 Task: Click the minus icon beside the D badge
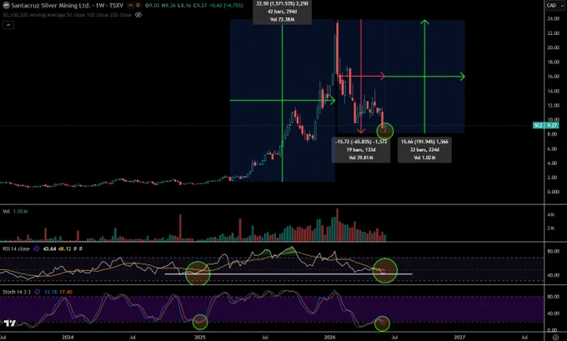point(131,6)
